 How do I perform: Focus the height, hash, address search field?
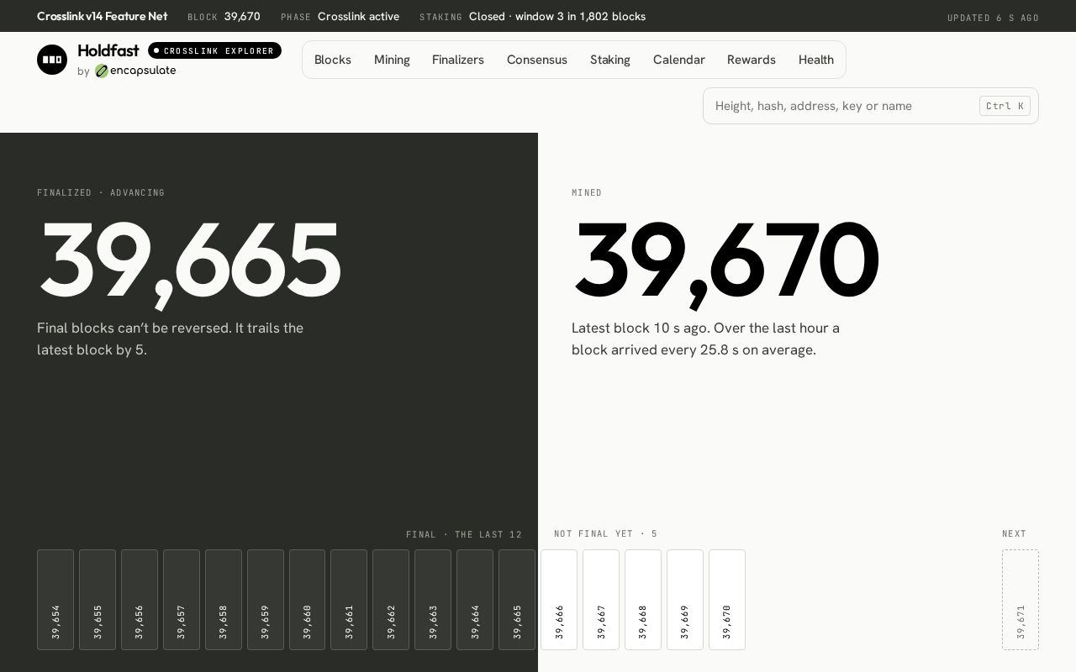[871, 106]
